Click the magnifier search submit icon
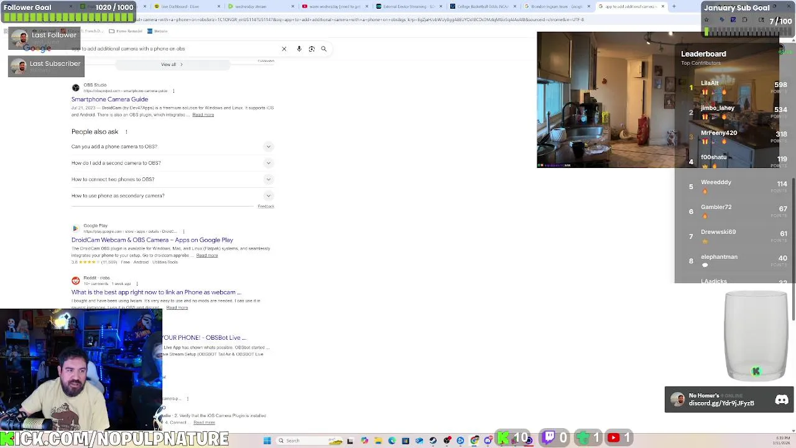 [x=323, y=49]
